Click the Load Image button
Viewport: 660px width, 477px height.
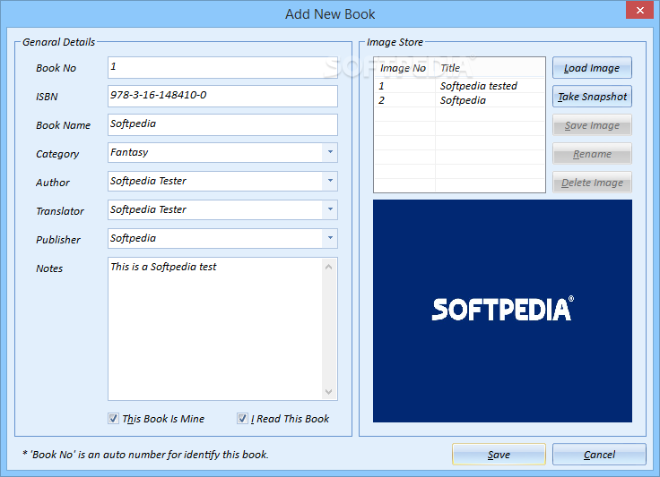pos(592,68)
